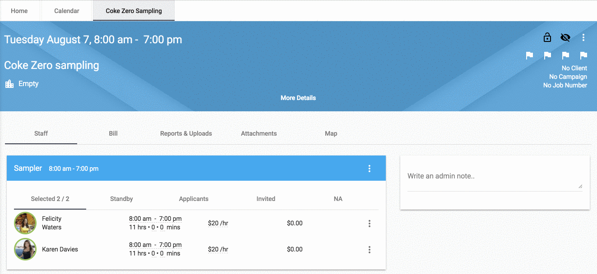Expand More Details in header
This screenshot has width=597, height=274.
point(298,98)
